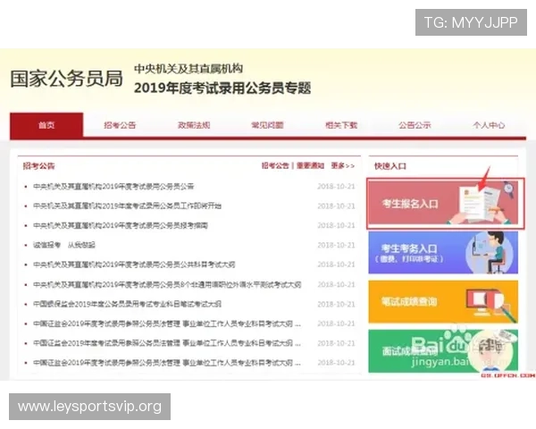Open the 2019年度考试录用公务员公告 announcement
The width and height of the screenshot is (536, 429).
point(113,187)
